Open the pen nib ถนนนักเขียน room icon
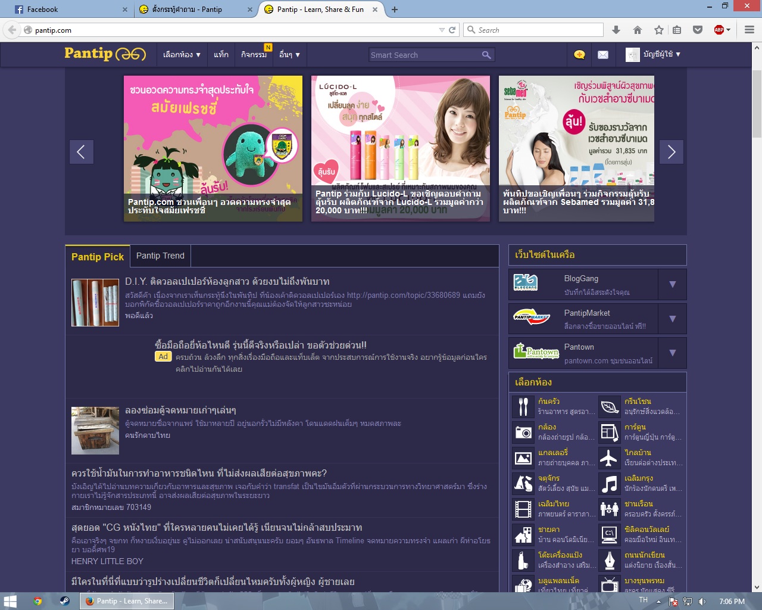 [x=610, y=561]
